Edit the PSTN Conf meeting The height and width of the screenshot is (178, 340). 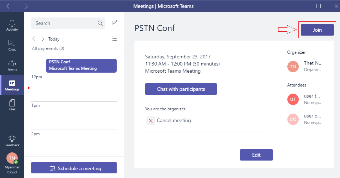tap(256, 155)
